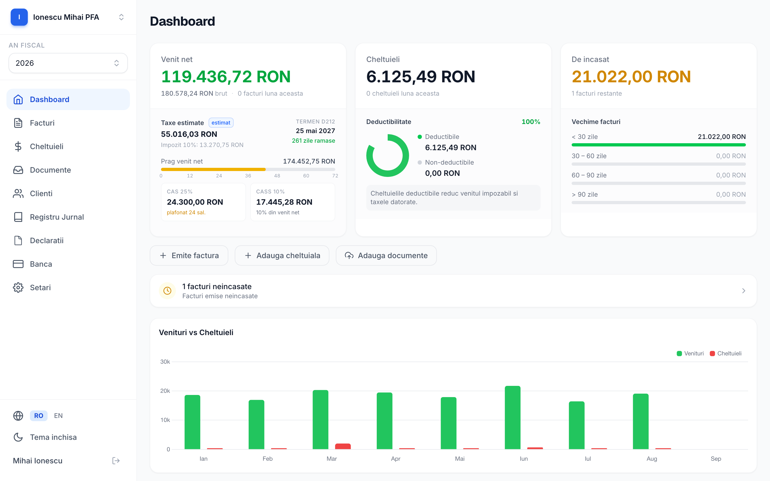Click the globe language icon
Viewport: 770px width, 481px height.
[x=18, y=416]
